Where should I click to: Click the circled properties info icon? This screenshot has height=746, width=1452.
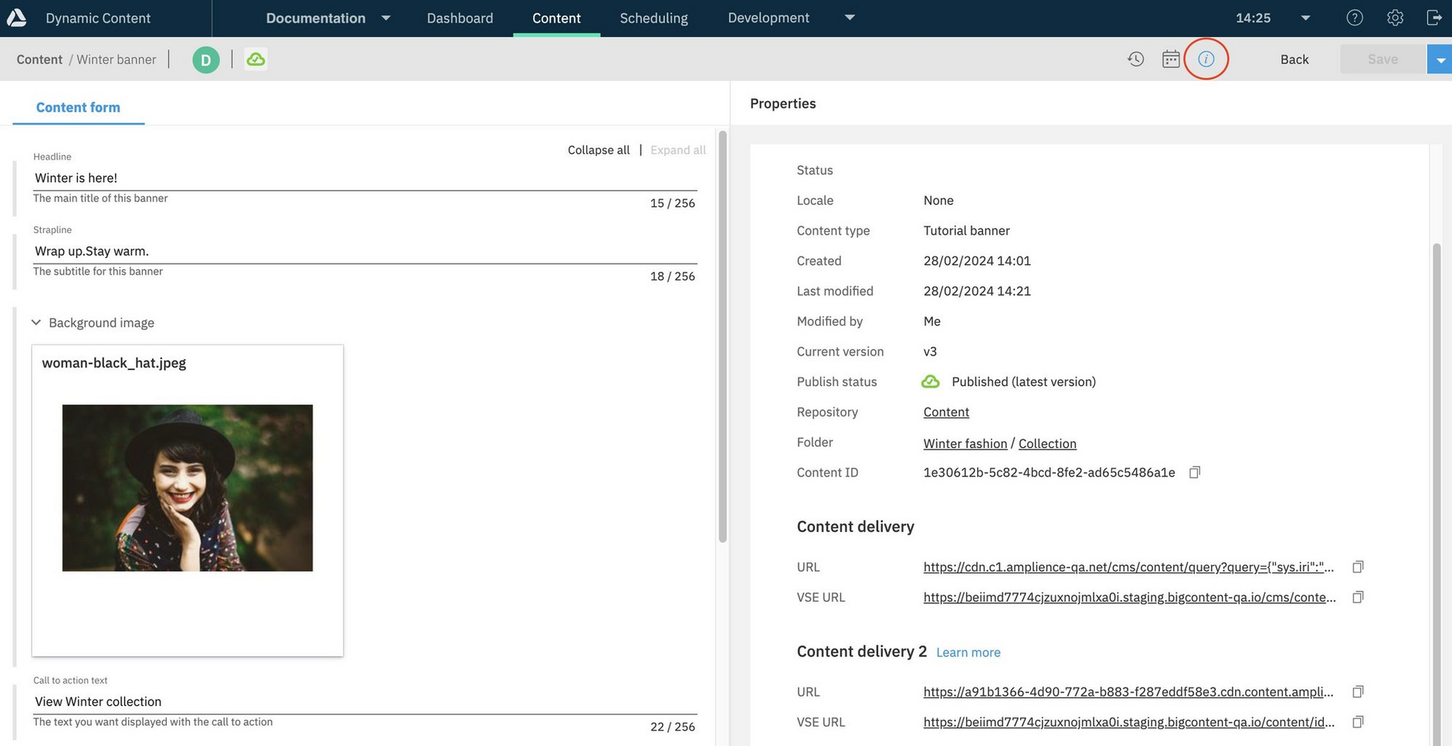(1206, 58)
